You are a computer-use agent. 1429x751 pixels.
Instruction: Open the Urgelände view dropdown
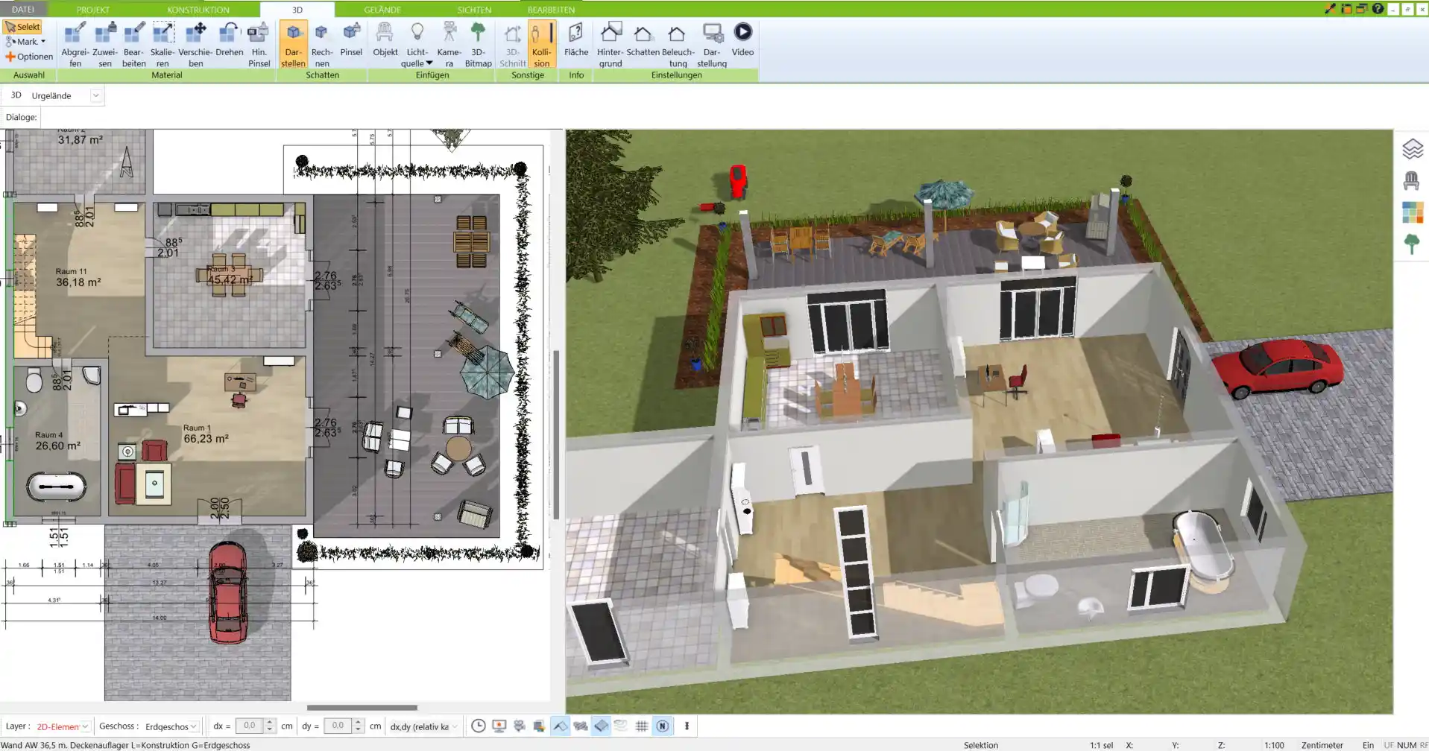pyautogui.click(x=95, y=95)
